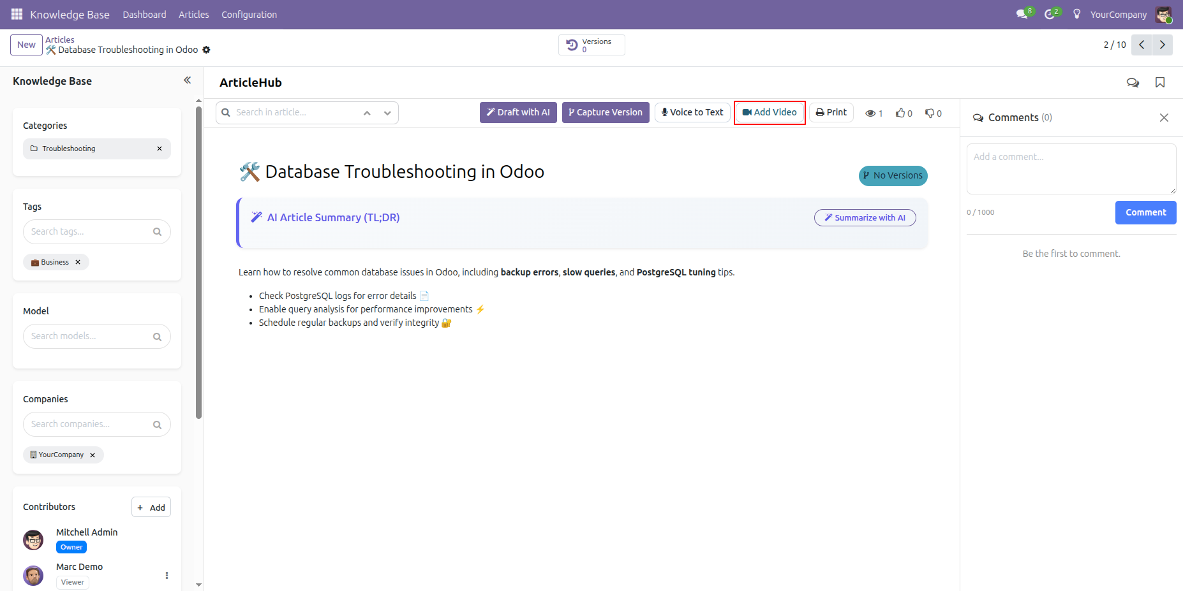The height and width of the screenshot is (591, 1183).
Task: Click Summarize with AI
Action: click(x=865, y=217)
